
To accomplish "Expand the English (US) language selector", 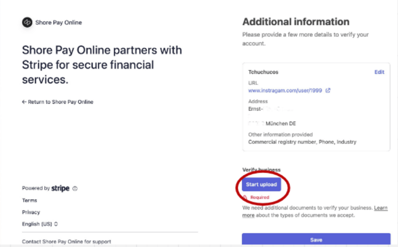I will coord(40,224).
